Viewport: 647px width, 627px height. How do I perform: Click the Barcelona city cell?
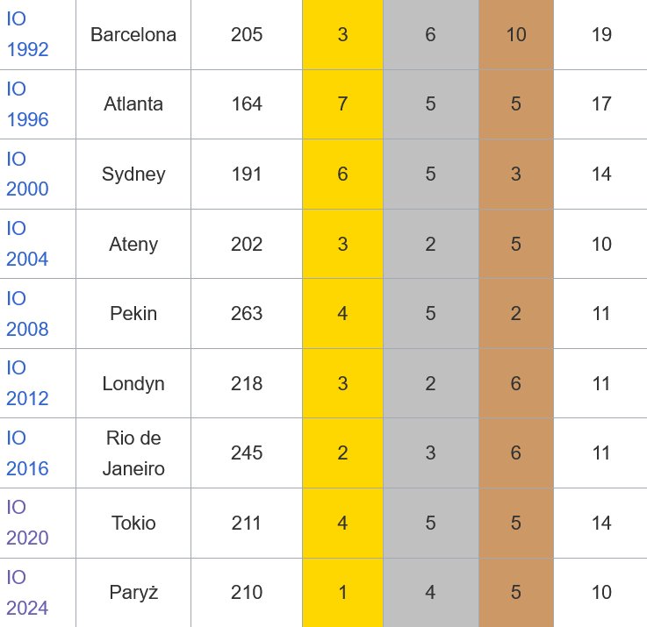coord(133,34)
